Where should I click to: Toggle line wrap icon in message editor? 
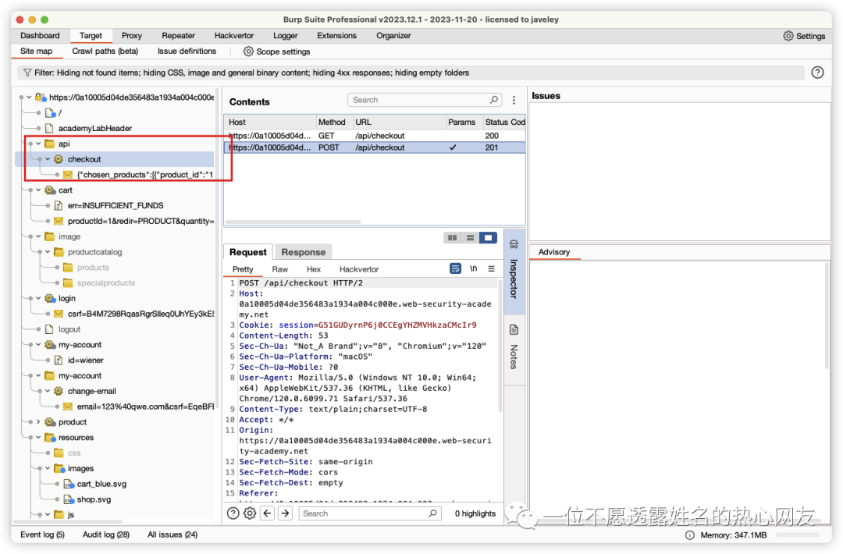455,268
